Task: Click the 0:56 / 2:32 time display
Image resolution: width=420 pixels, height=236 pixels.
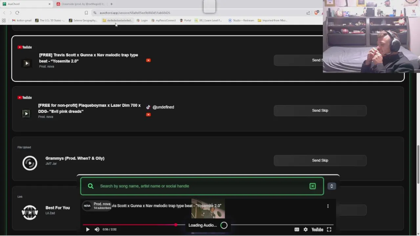Action: (109, 229)
